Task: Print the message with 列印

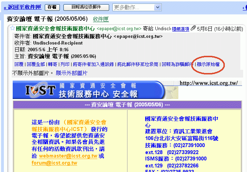Action: coord(65,64)
